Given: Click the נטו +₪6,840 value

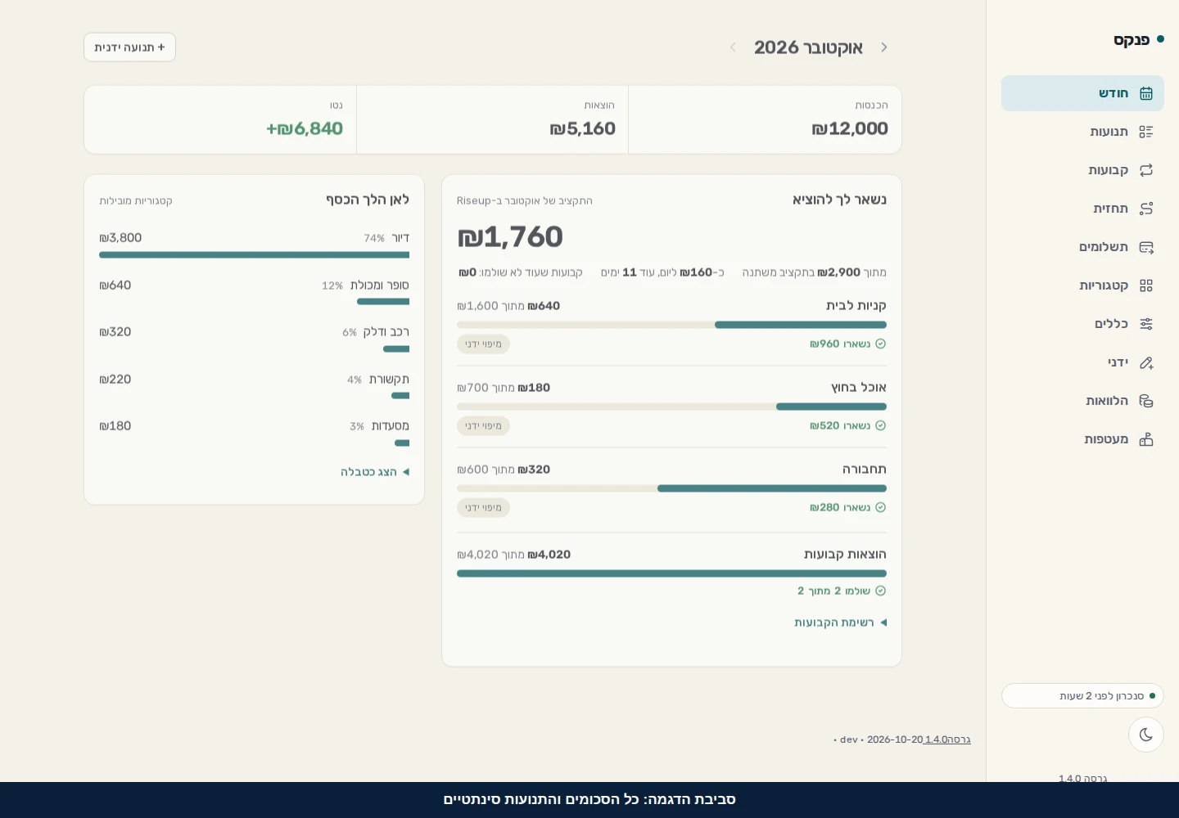Looking at the screenshot, I should click(x=305, y=128).
